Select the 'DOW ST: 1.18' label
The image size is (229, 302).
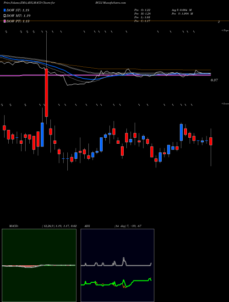(x=18, y=10)
